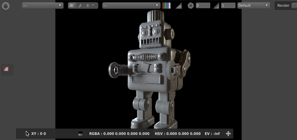This screenshot has width=297, height=140.
Task: Click the cursor pointer icon beside XY
Action: [27, 134]
